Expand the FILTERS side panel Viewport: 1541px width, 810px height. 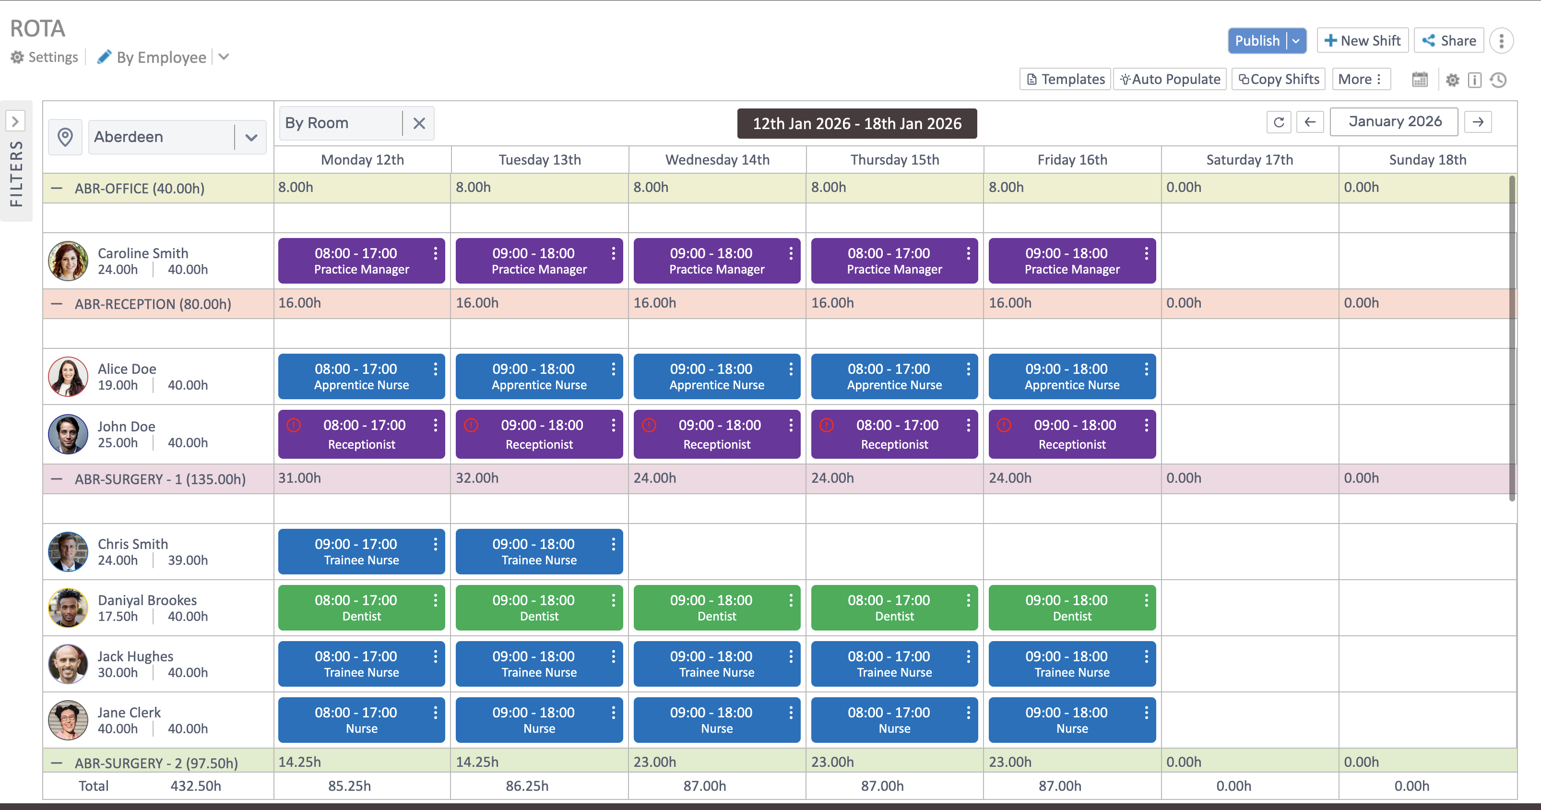coord(15,121)
